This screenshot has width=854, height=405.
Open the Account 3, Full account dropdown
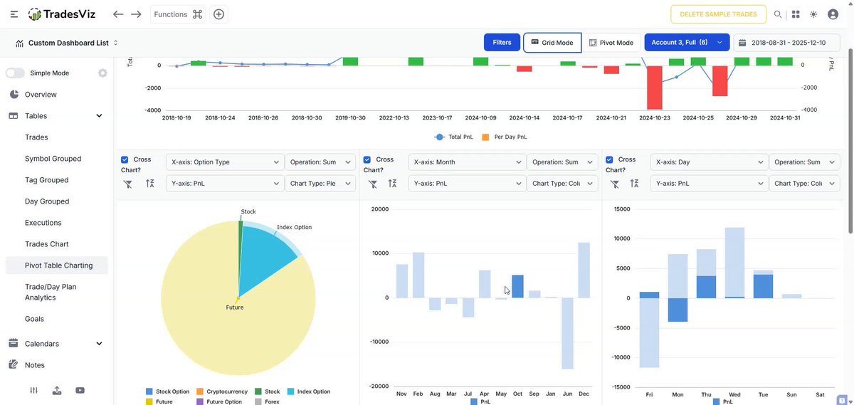click(x=687, y=43)
